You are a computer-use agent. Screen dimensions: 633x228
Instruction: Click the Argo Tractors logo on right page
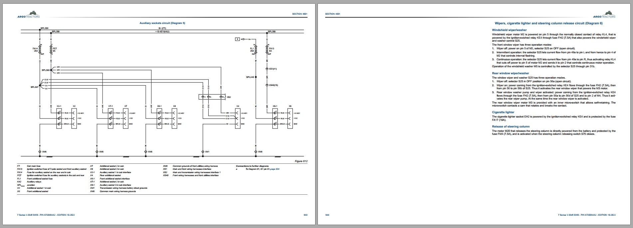tap(604, 15)
